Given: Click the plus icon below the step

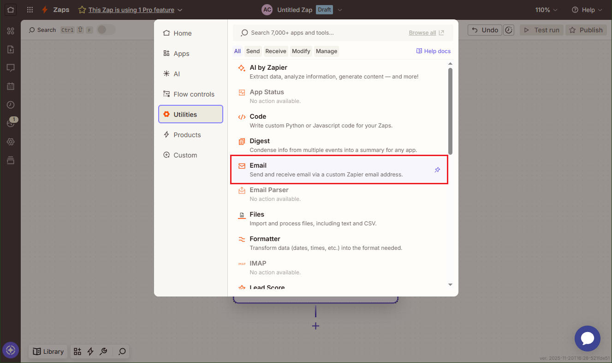Looking at the screenshot, I should coord(315,326).
